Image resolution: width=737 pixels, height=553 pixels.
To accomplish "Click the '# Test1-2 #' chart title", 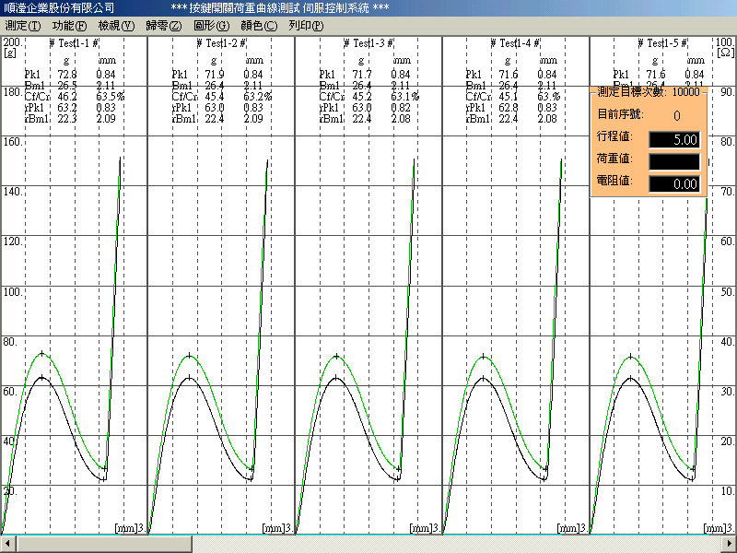I will click(221, 43).
